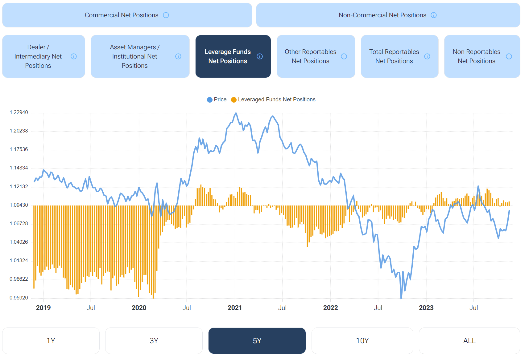
Task: Click the Price legend label
Action: (x=220, y=100)
